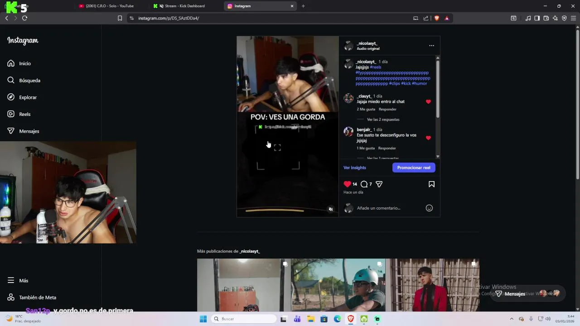The image size is (580, 326).
Task: Click the address bar URL
Action: click(169, 18)
